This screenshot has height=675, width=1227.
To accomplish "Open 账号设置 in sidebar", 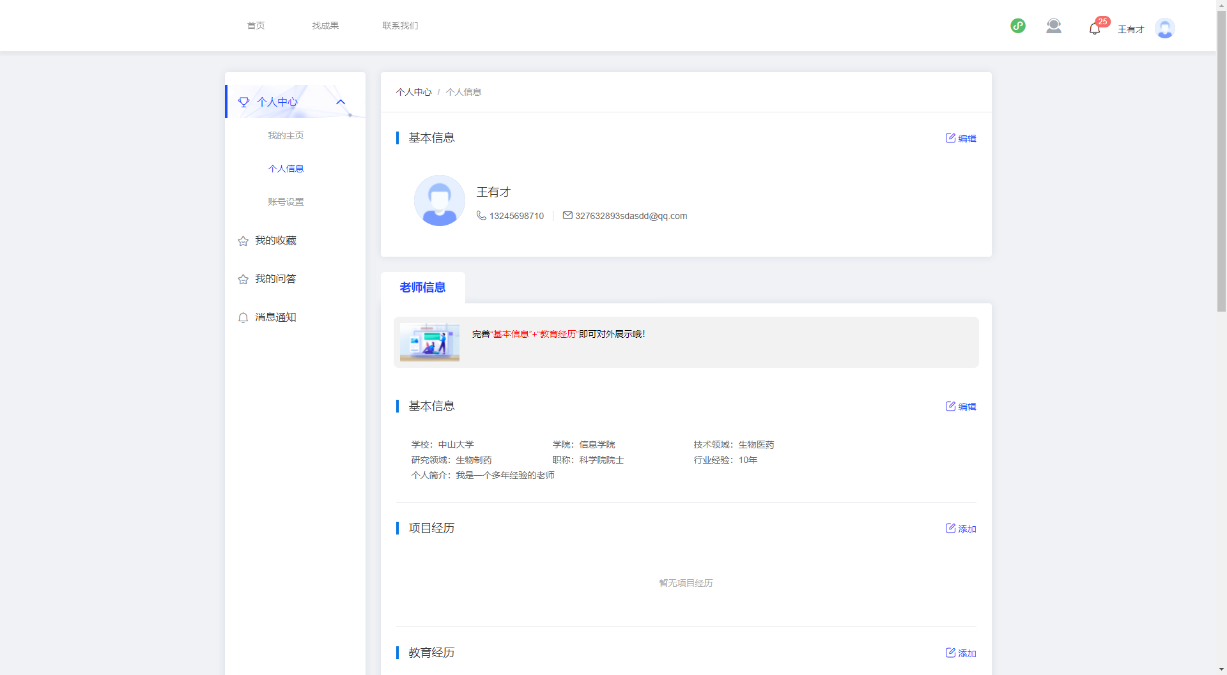I will coord(286,202).
